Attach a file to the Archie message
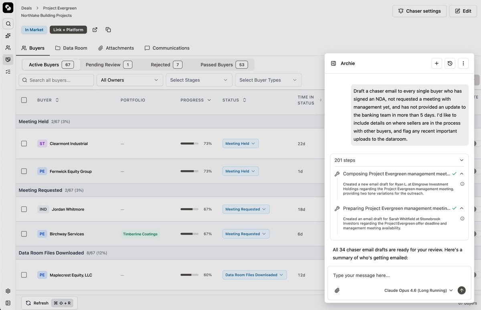This screenshot has height=310, width=481. tap(337, 290)
